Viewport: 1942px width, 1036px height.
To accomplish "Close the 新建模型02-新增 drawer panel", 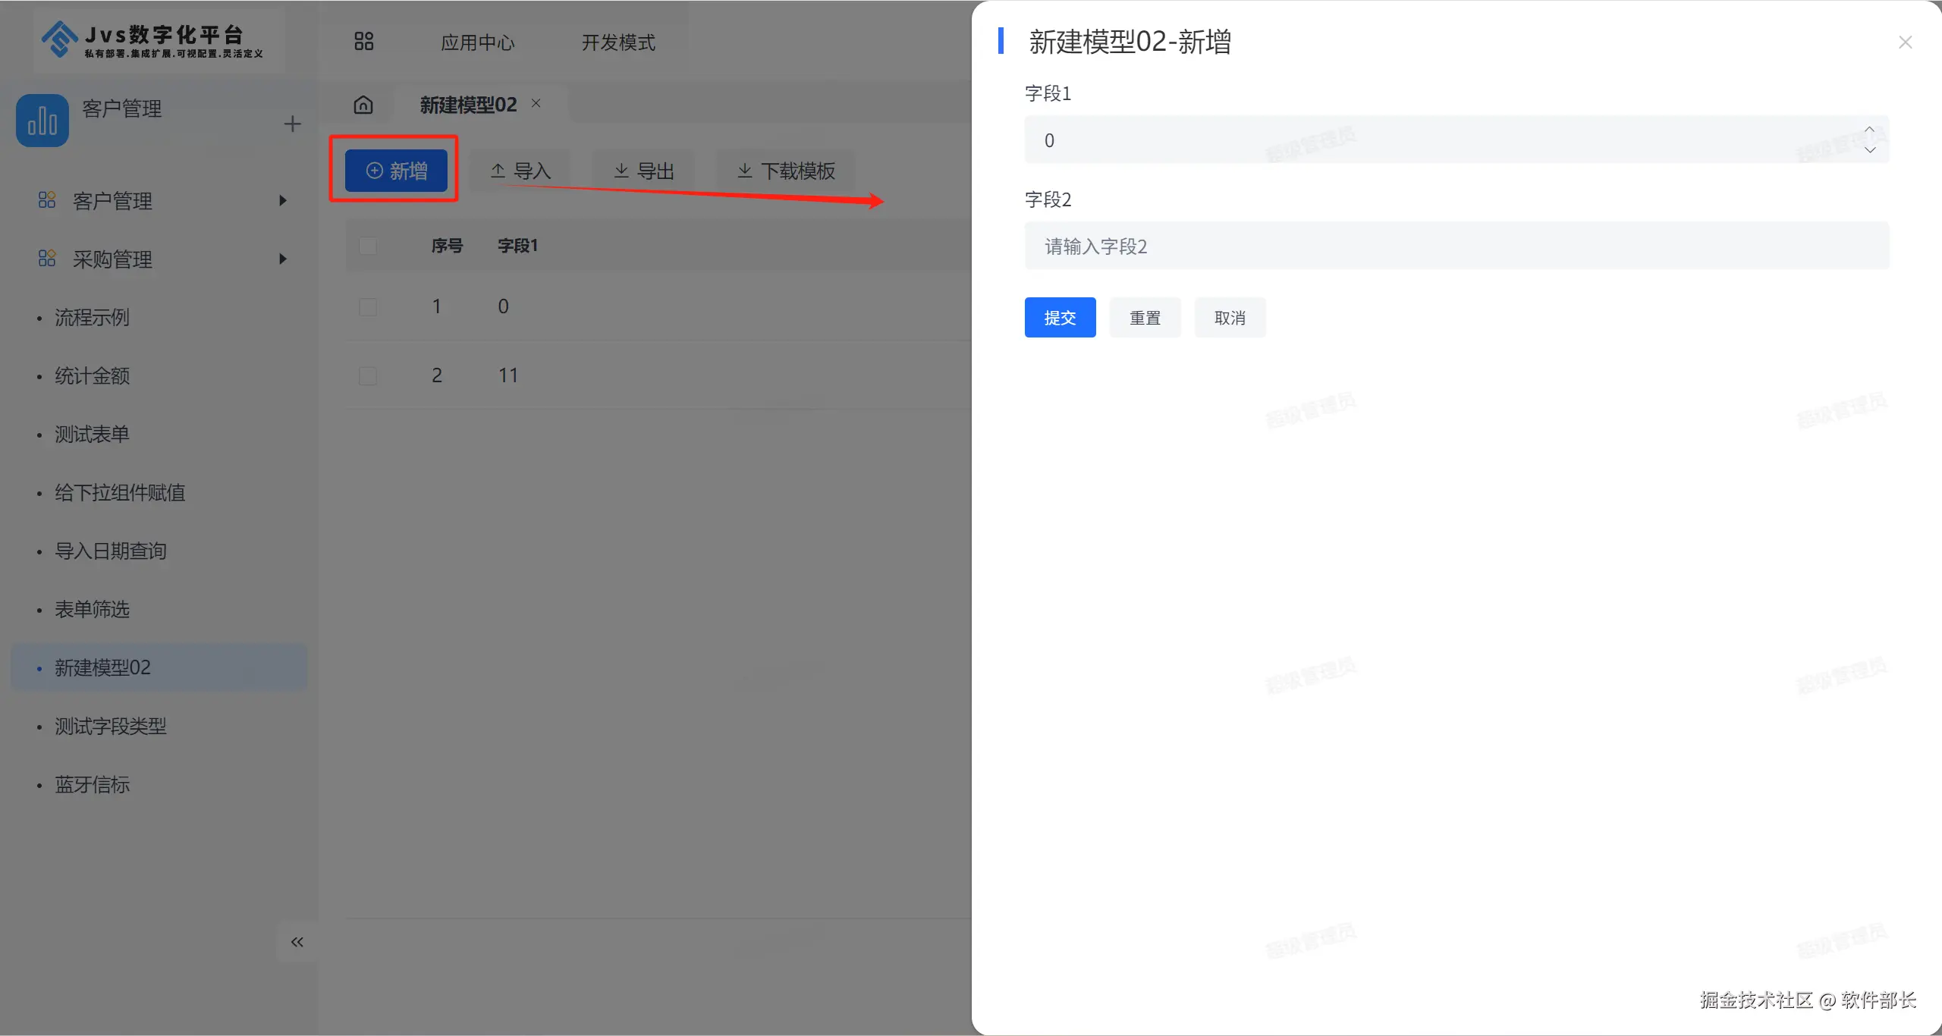I will pos(1905,42).
